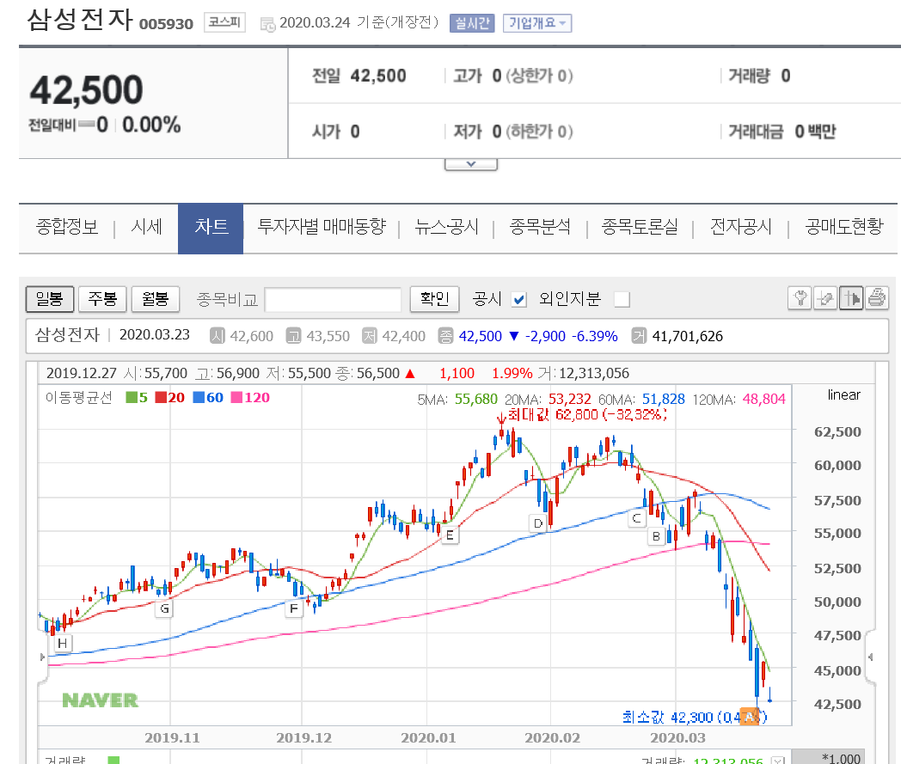Click the 종 close-price label icon

pos(445,336)
